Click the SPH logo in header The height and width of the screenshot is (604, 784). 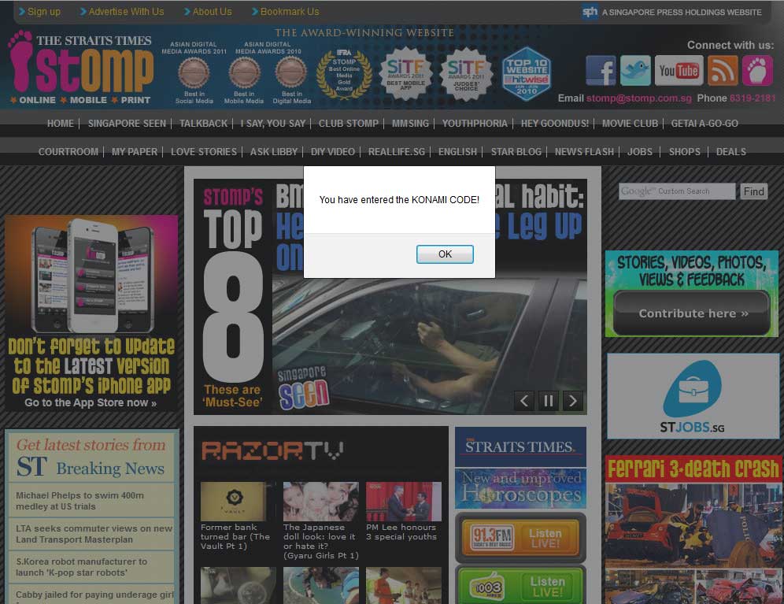(590, 12)
